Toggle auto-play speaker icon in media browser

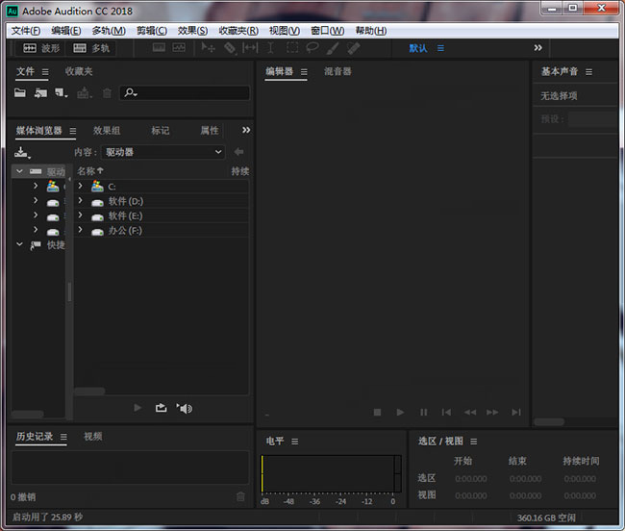point(185,408)
